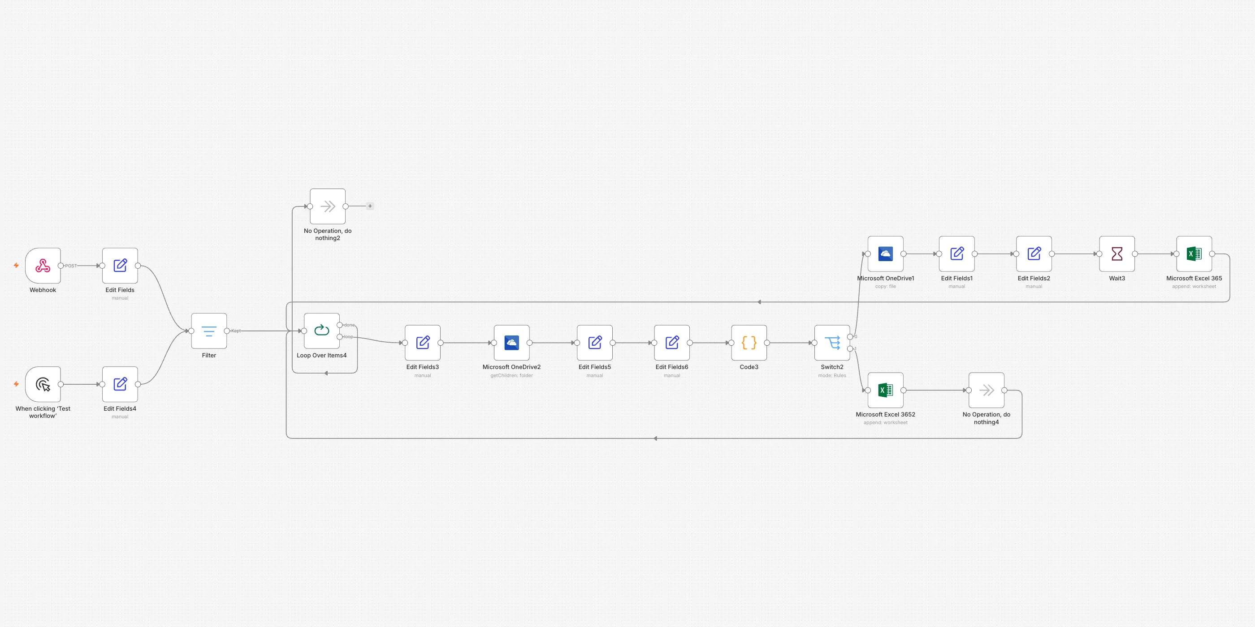
Task: Click the 'Wait3' label text
Action: [x=1117, y=279]
